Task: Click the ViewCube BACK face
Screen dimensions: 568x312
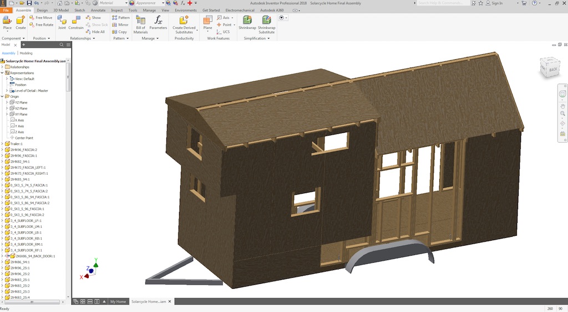Action: (552, 70)
